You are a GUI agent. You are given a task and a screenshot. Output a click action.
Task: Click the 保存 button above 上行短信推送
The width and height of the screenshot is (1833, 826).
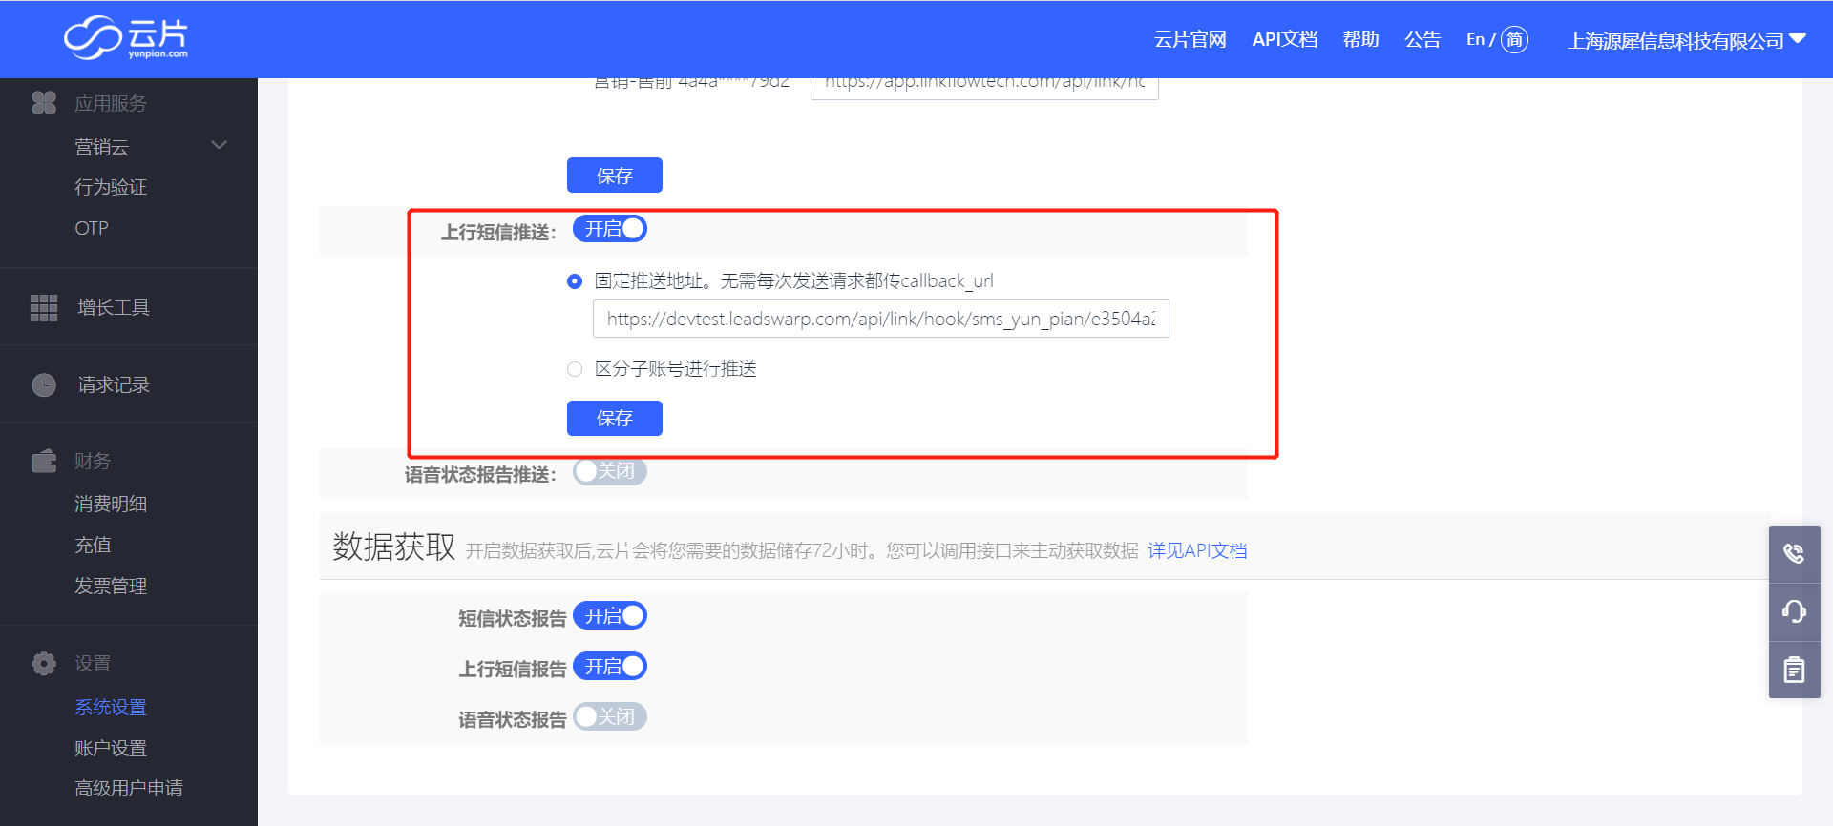tap(615, 176)
